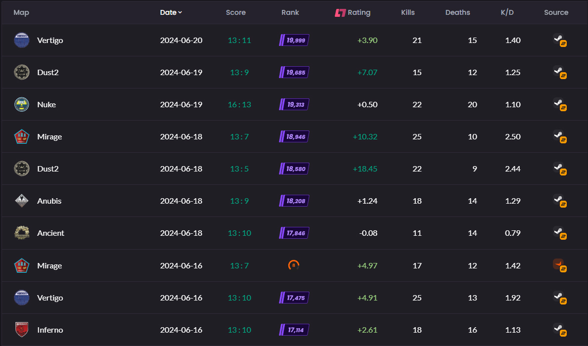Sort matches by the Date column arrow
This screenshot has height=346, width=588.
180,13
